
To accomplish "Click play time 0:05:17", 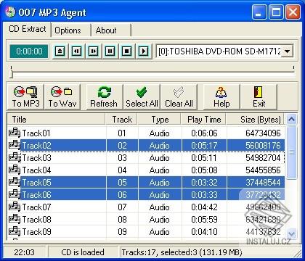I will coord(204,146).
